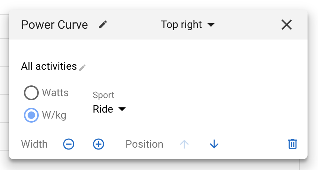Click the Power Curve title text
Viewport: 318px width, 170px height.
54,25
